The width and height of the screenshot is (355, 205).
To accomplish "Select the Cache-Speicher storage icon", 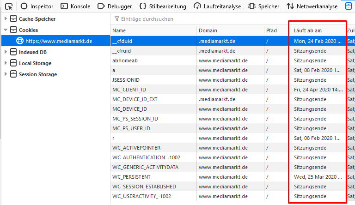I will pyautogui.click(x=13, y=18).
